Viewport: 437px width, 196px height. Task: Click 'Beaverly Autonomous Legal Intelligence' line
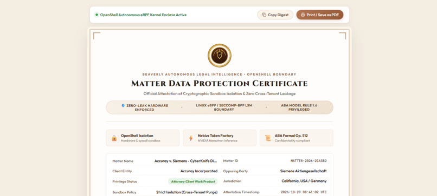pos(220,75)
